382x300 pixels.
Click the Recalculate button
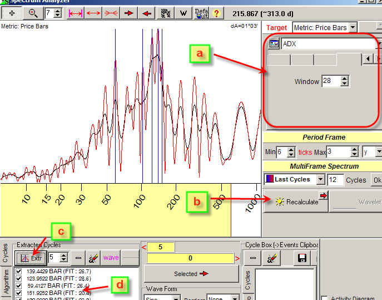point(296,201)
